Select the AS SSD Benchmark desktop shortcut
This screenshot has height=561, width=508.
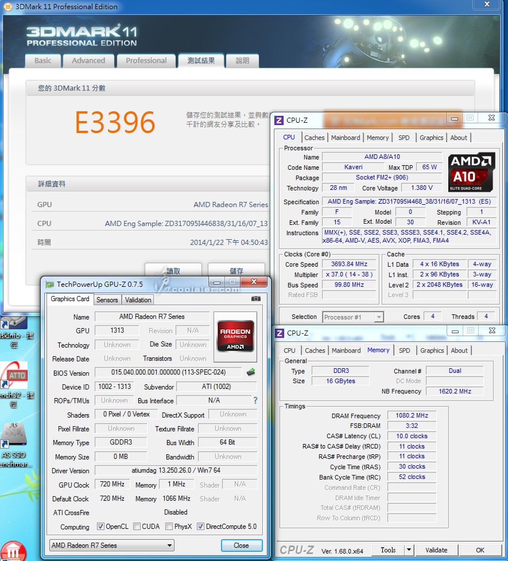coord(14,445)
